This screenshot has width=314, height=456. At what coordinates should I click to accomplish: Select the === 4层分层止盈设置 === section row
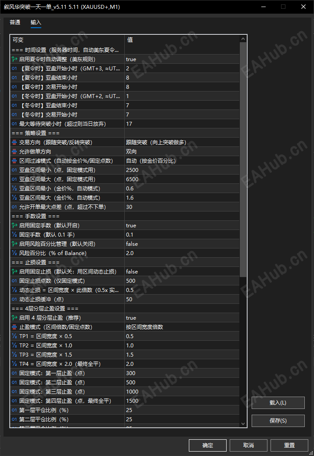125,309
